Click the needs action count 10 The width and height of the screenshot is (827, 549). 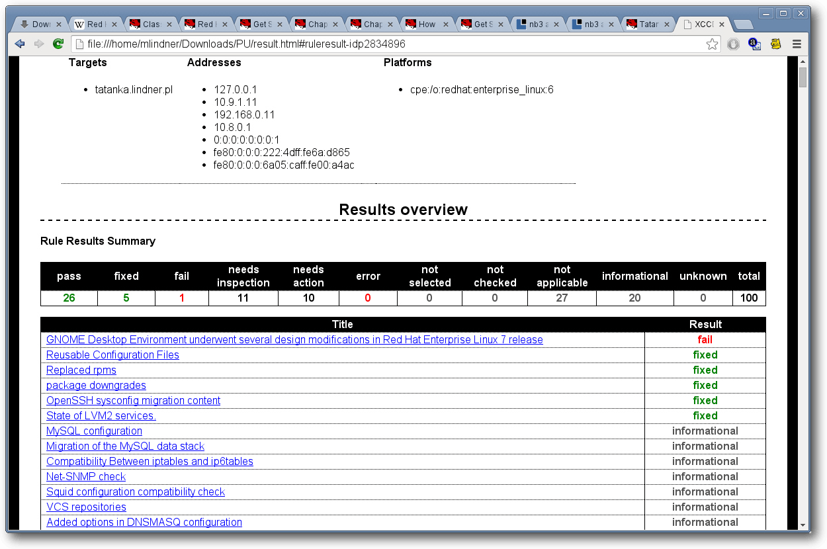tap(308, 298)
